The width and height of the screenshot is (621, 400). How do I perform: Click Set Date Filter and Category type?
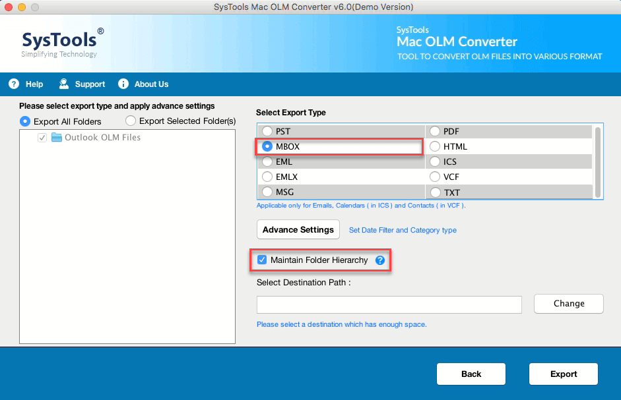pos(403,230)
